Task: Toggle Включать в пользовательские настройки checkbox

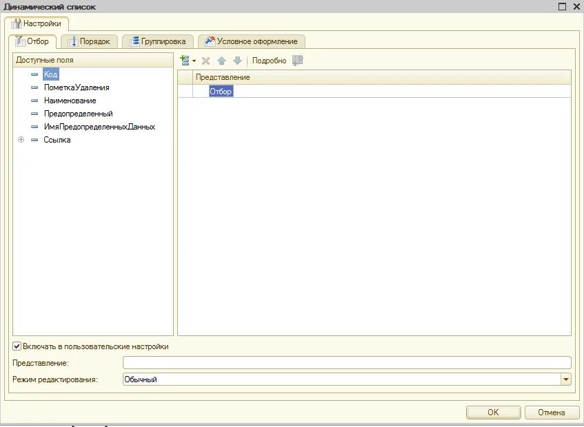Action: click(17, 346)
